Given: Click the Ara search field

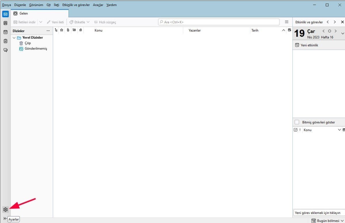Looking at the screenshot, I should click(x=218, y=21).
